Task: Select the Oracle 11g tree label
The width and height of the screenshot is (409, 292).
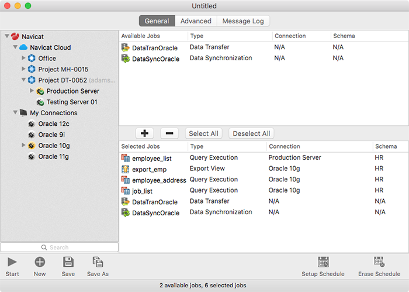Action: 54,156
